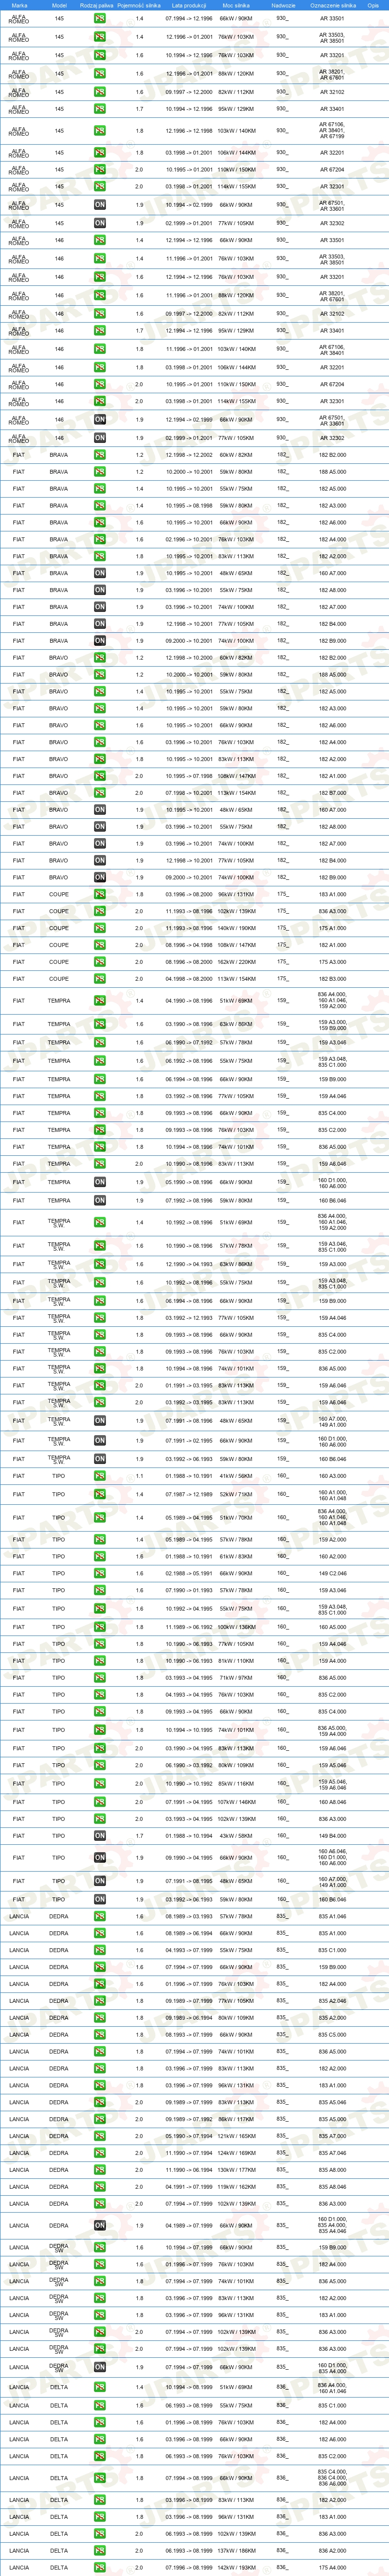
Task: Click diesel ON icon for Brava 182 B9.000
Action: point(100,641)
